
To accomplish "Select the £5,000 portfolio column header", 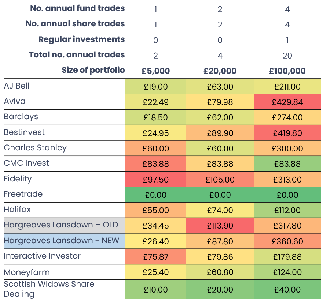I will (155, 71).
